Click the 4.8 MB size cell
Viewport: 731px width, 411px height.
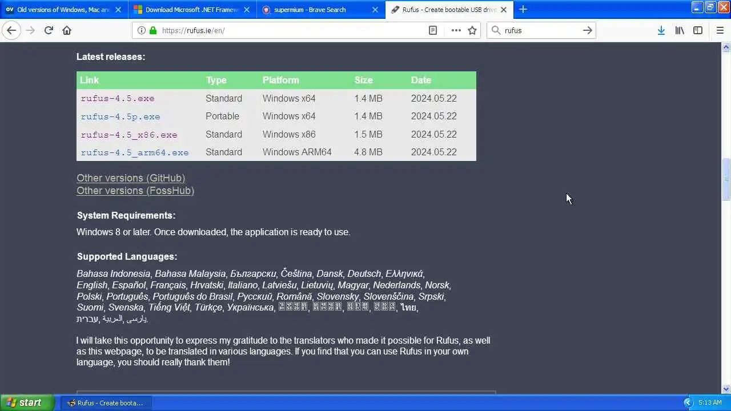(x=368, y=152)
